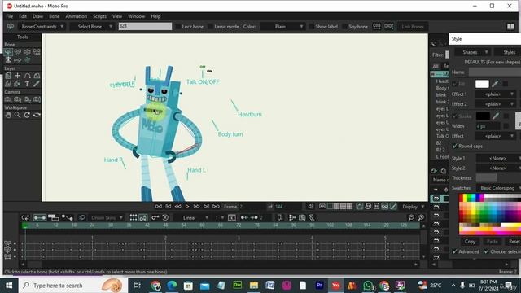Toggle the Show label checkbox
Viewport: 521px width, 293px height.
click(311, 27)
